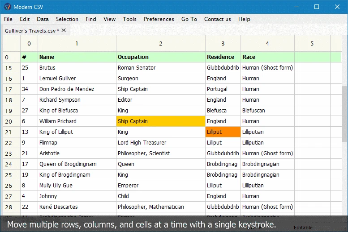The height and width of the screenshot is (232, 348).
Task: Open the Edit menu
Action: (x=25, y=19)
